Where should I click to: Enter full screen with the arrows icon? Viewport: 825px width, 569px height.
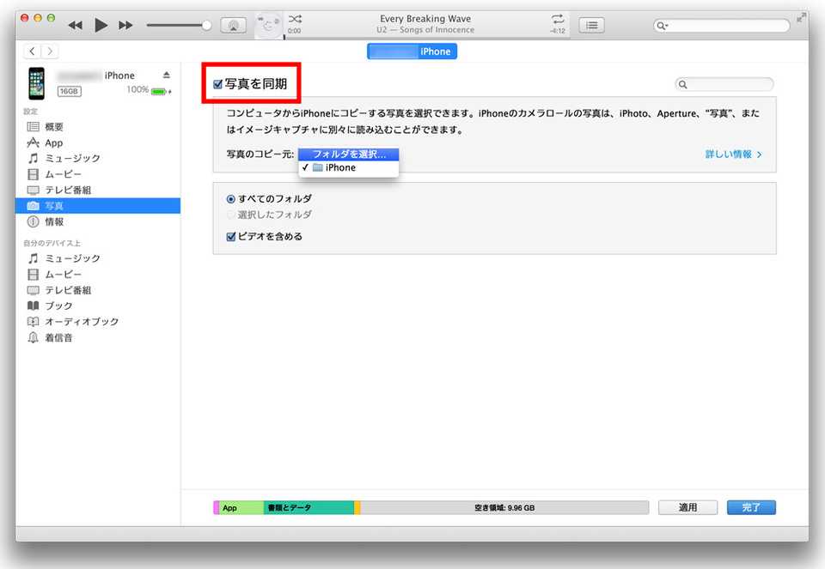coord(801,18)
